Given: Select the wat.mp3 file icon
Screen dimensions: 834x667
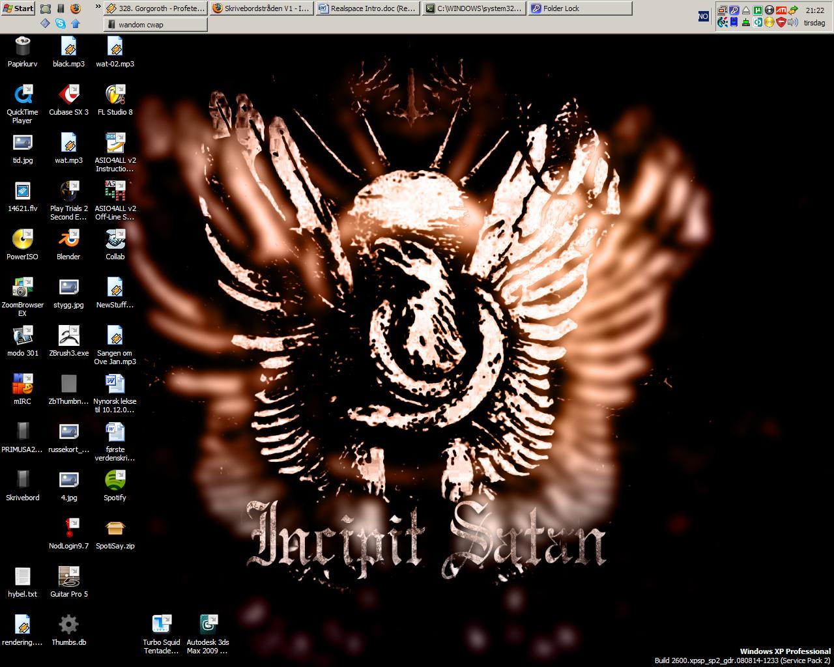Looking at the screenshot, I should click(x=68, y=149).
